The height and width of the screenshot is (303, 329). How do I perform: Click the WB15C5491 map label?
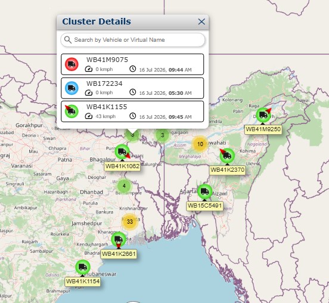pos(205,206)
